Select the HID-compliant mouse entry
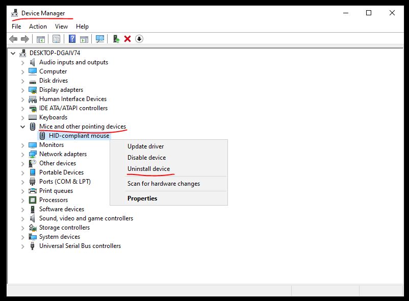This screenshot has width=409, height=301. tap(79, 136)
